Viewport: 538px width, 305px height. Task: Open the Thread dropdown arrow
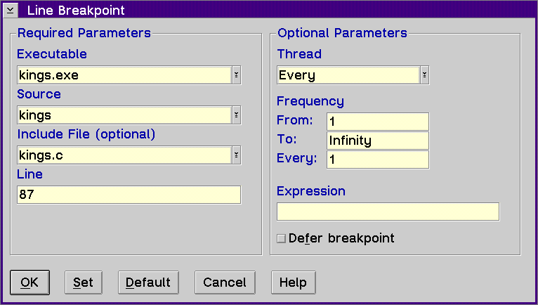click(424, 75)
